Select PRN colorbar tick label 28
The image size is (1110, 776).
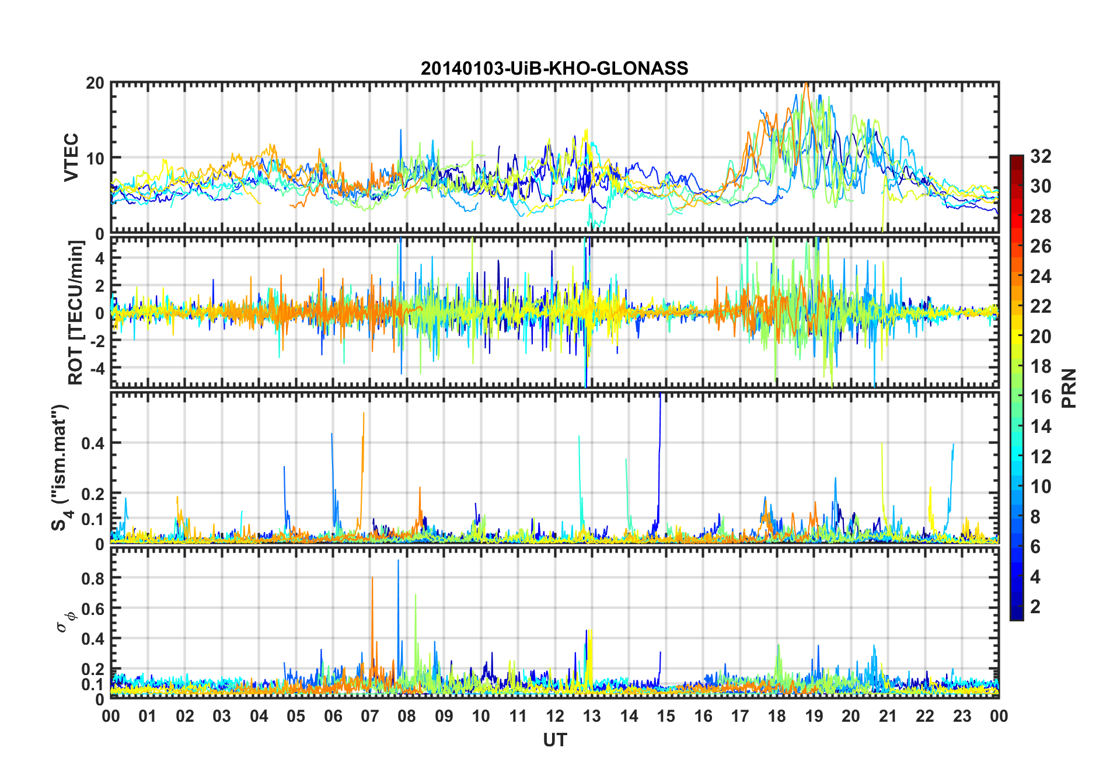1041,216
